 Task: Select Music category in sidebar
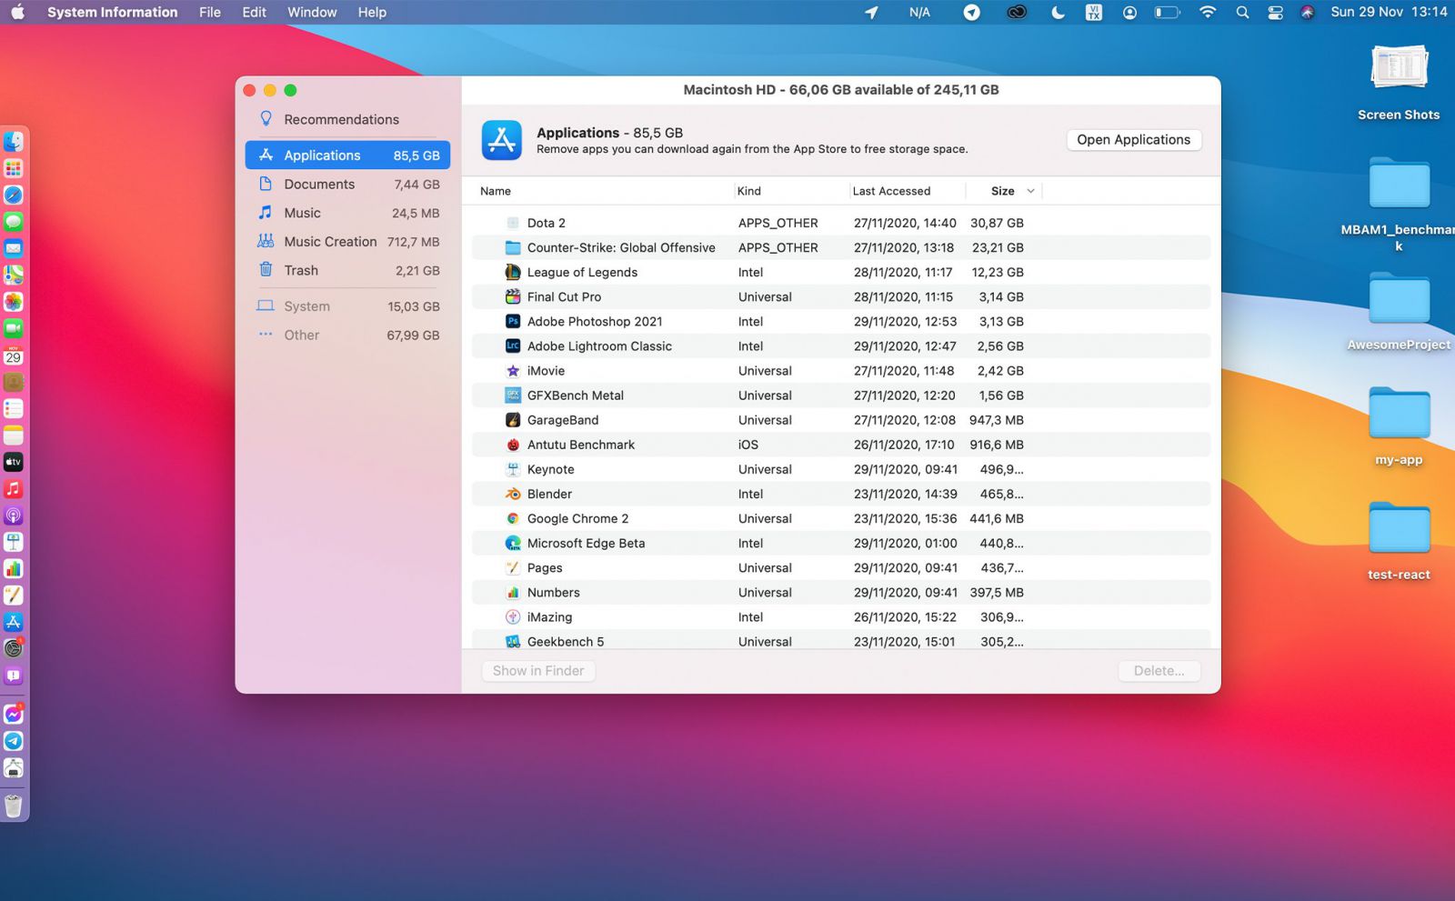pos(347,213)
